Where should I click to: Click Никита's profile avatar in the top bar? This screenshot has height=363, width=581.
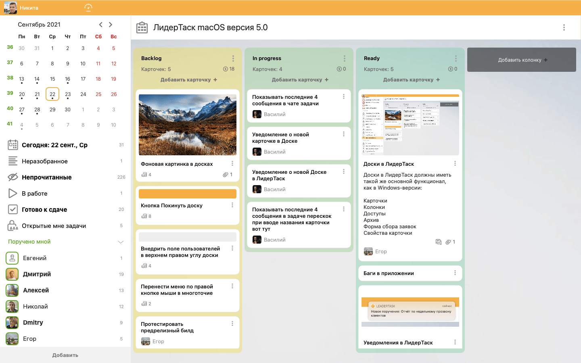[x=10, y=8]
